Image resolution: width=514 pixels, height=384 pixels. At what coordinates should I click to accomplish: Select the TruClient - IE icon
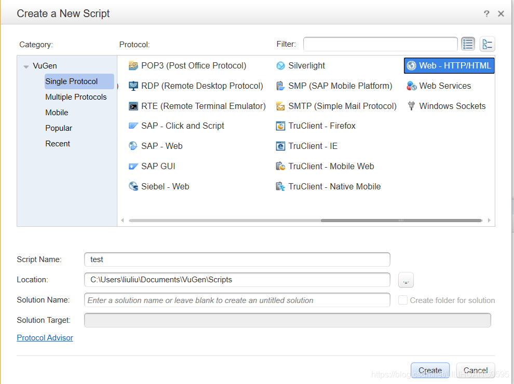click(x=280, y=146)
